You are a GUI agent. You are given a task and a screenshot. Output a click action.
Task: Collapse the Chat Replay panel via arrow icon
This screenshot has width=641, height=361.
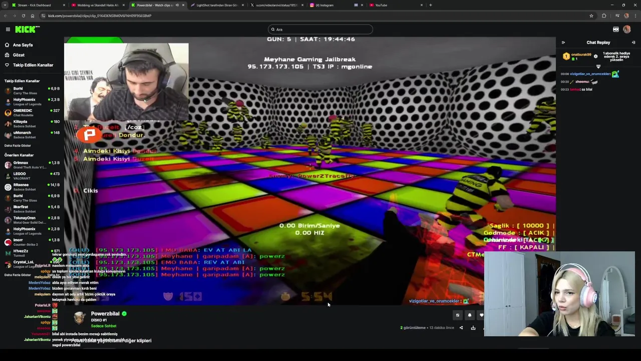(633, 43)
